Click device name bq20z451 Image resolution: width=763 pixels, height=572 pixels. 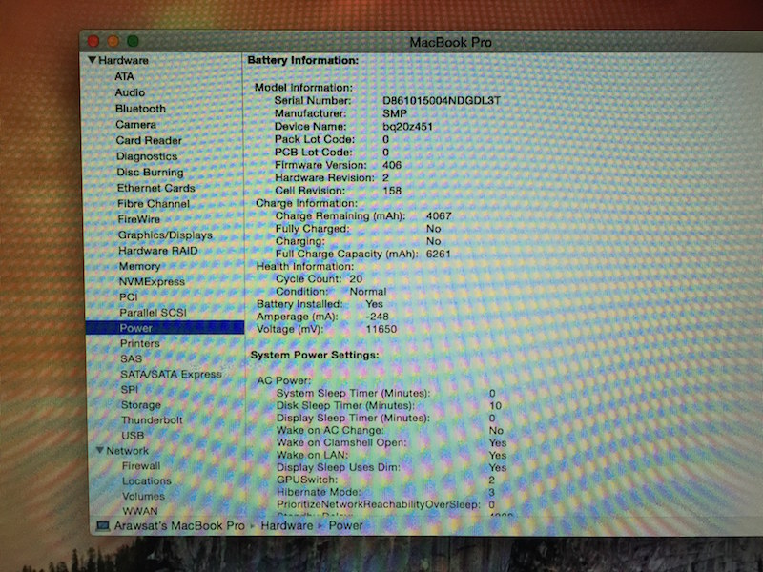408,127
